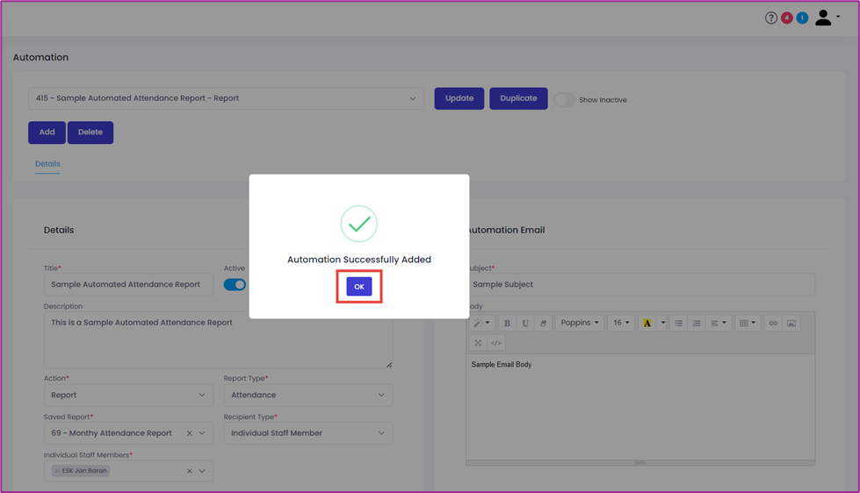Click the editor bottom resize handle bar
Viewport: 860px width, 493px height.
640,463
